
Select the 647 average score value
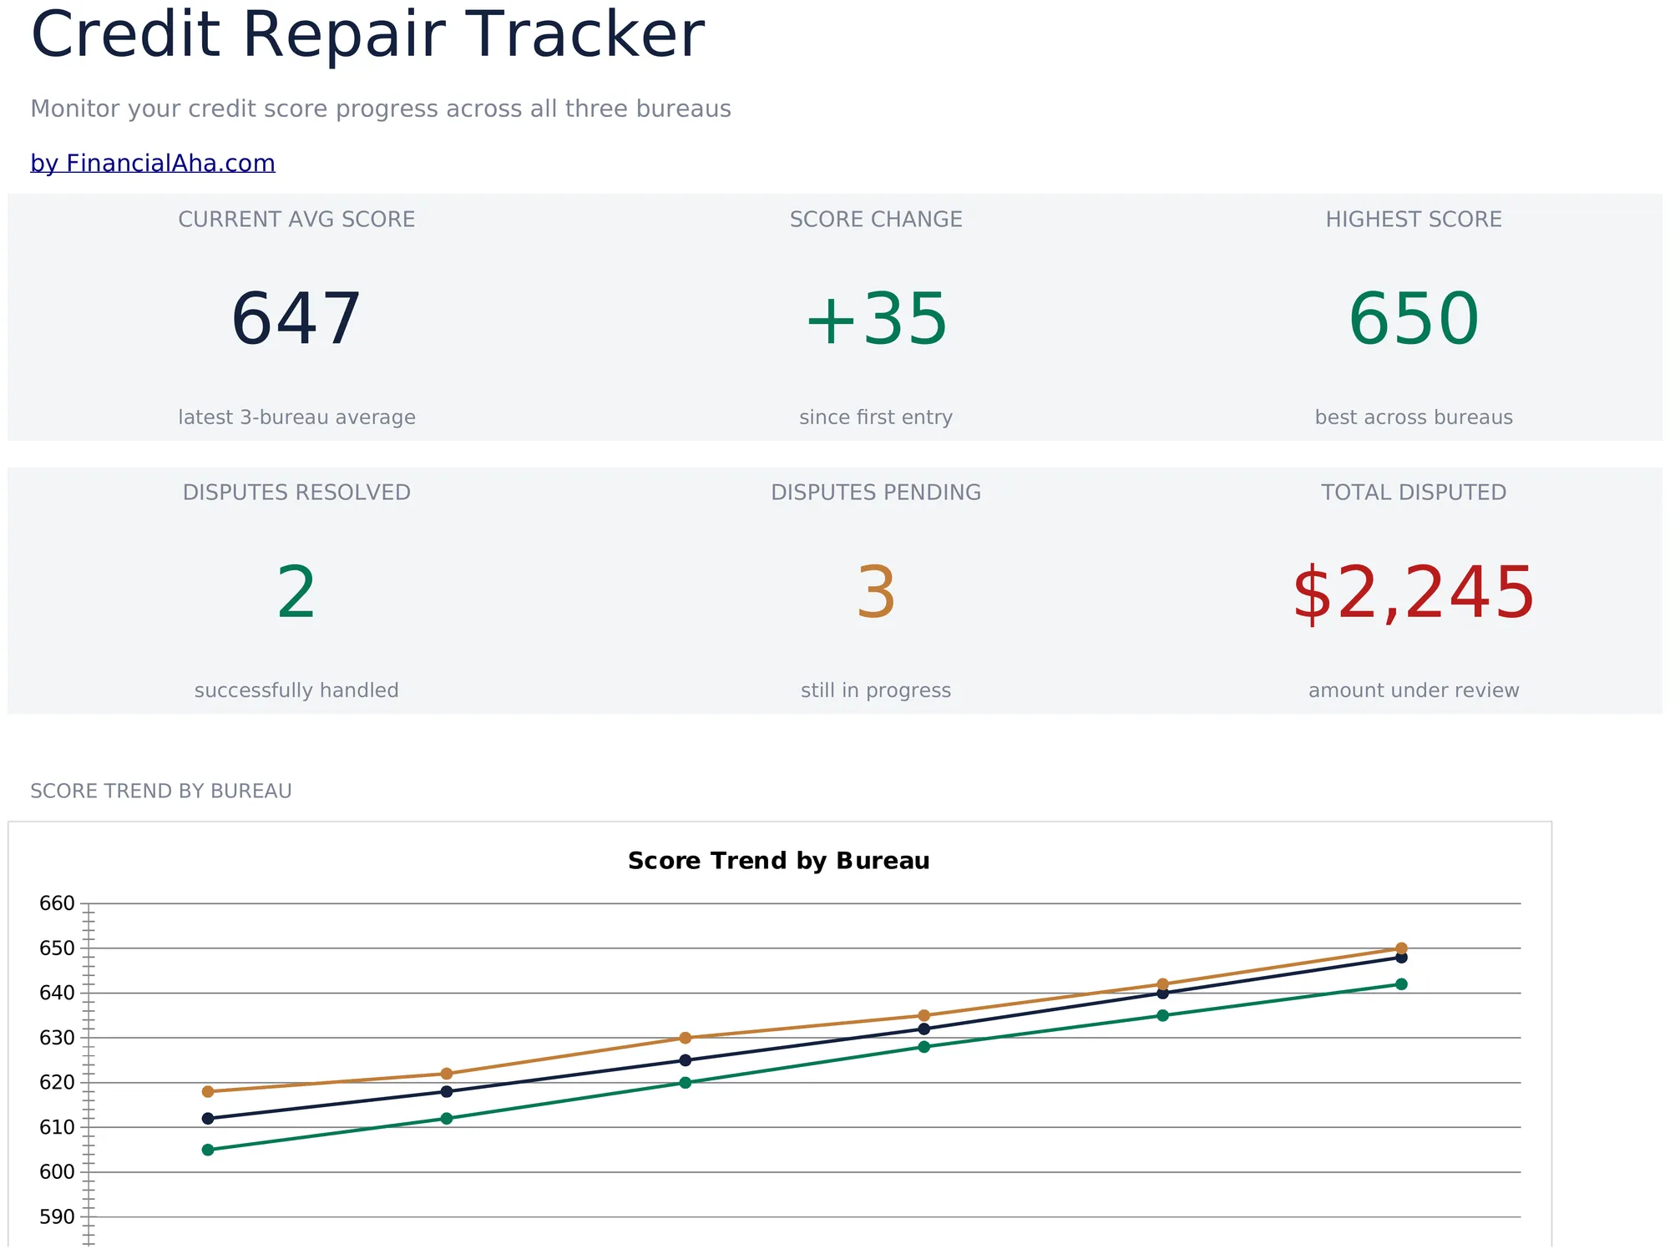pos(296,319)
